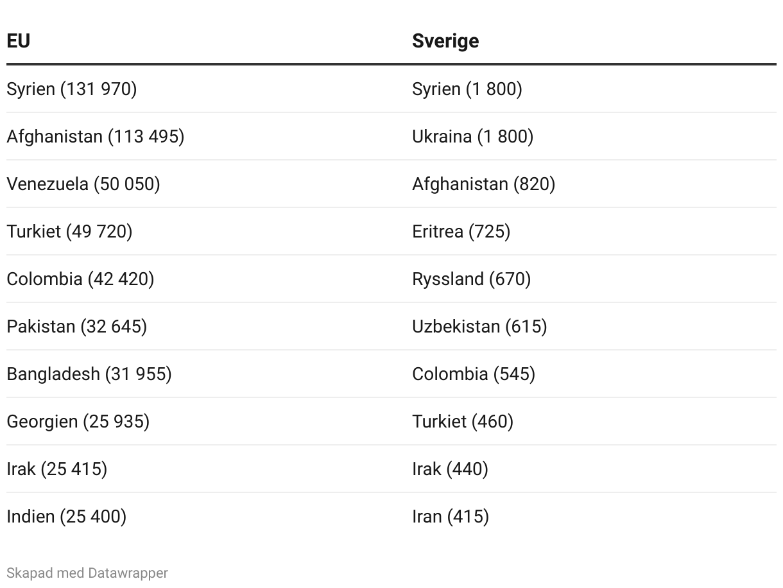Select the Iran (415) cell
This screenshot has height=588, width=783.
pos(451,516)
